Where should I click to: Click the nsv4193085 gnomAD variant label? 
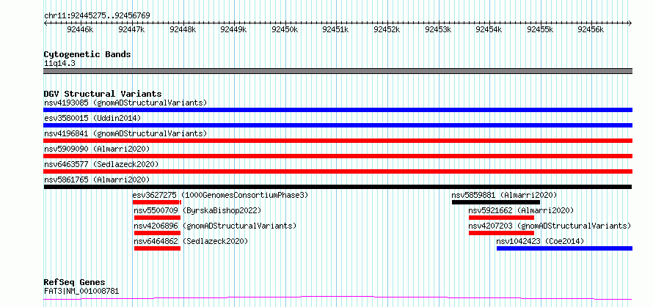125,103
